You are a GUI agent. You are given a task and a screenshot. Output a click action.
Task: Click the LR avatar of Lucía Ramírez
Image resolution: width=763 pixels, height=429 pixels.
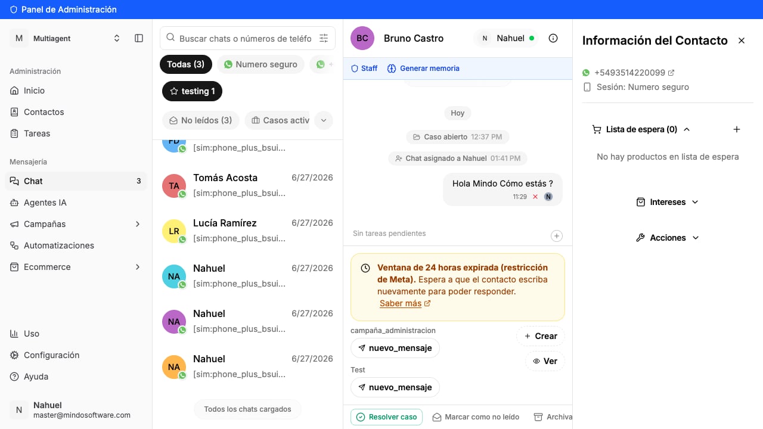[x=174, y=231]
